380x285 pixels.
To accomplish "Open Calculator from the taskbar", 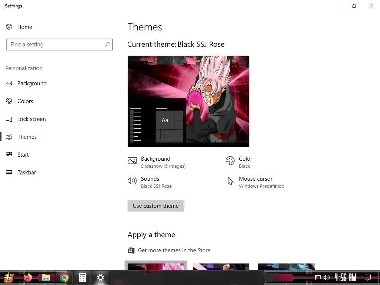I will [x=82, y=278].
